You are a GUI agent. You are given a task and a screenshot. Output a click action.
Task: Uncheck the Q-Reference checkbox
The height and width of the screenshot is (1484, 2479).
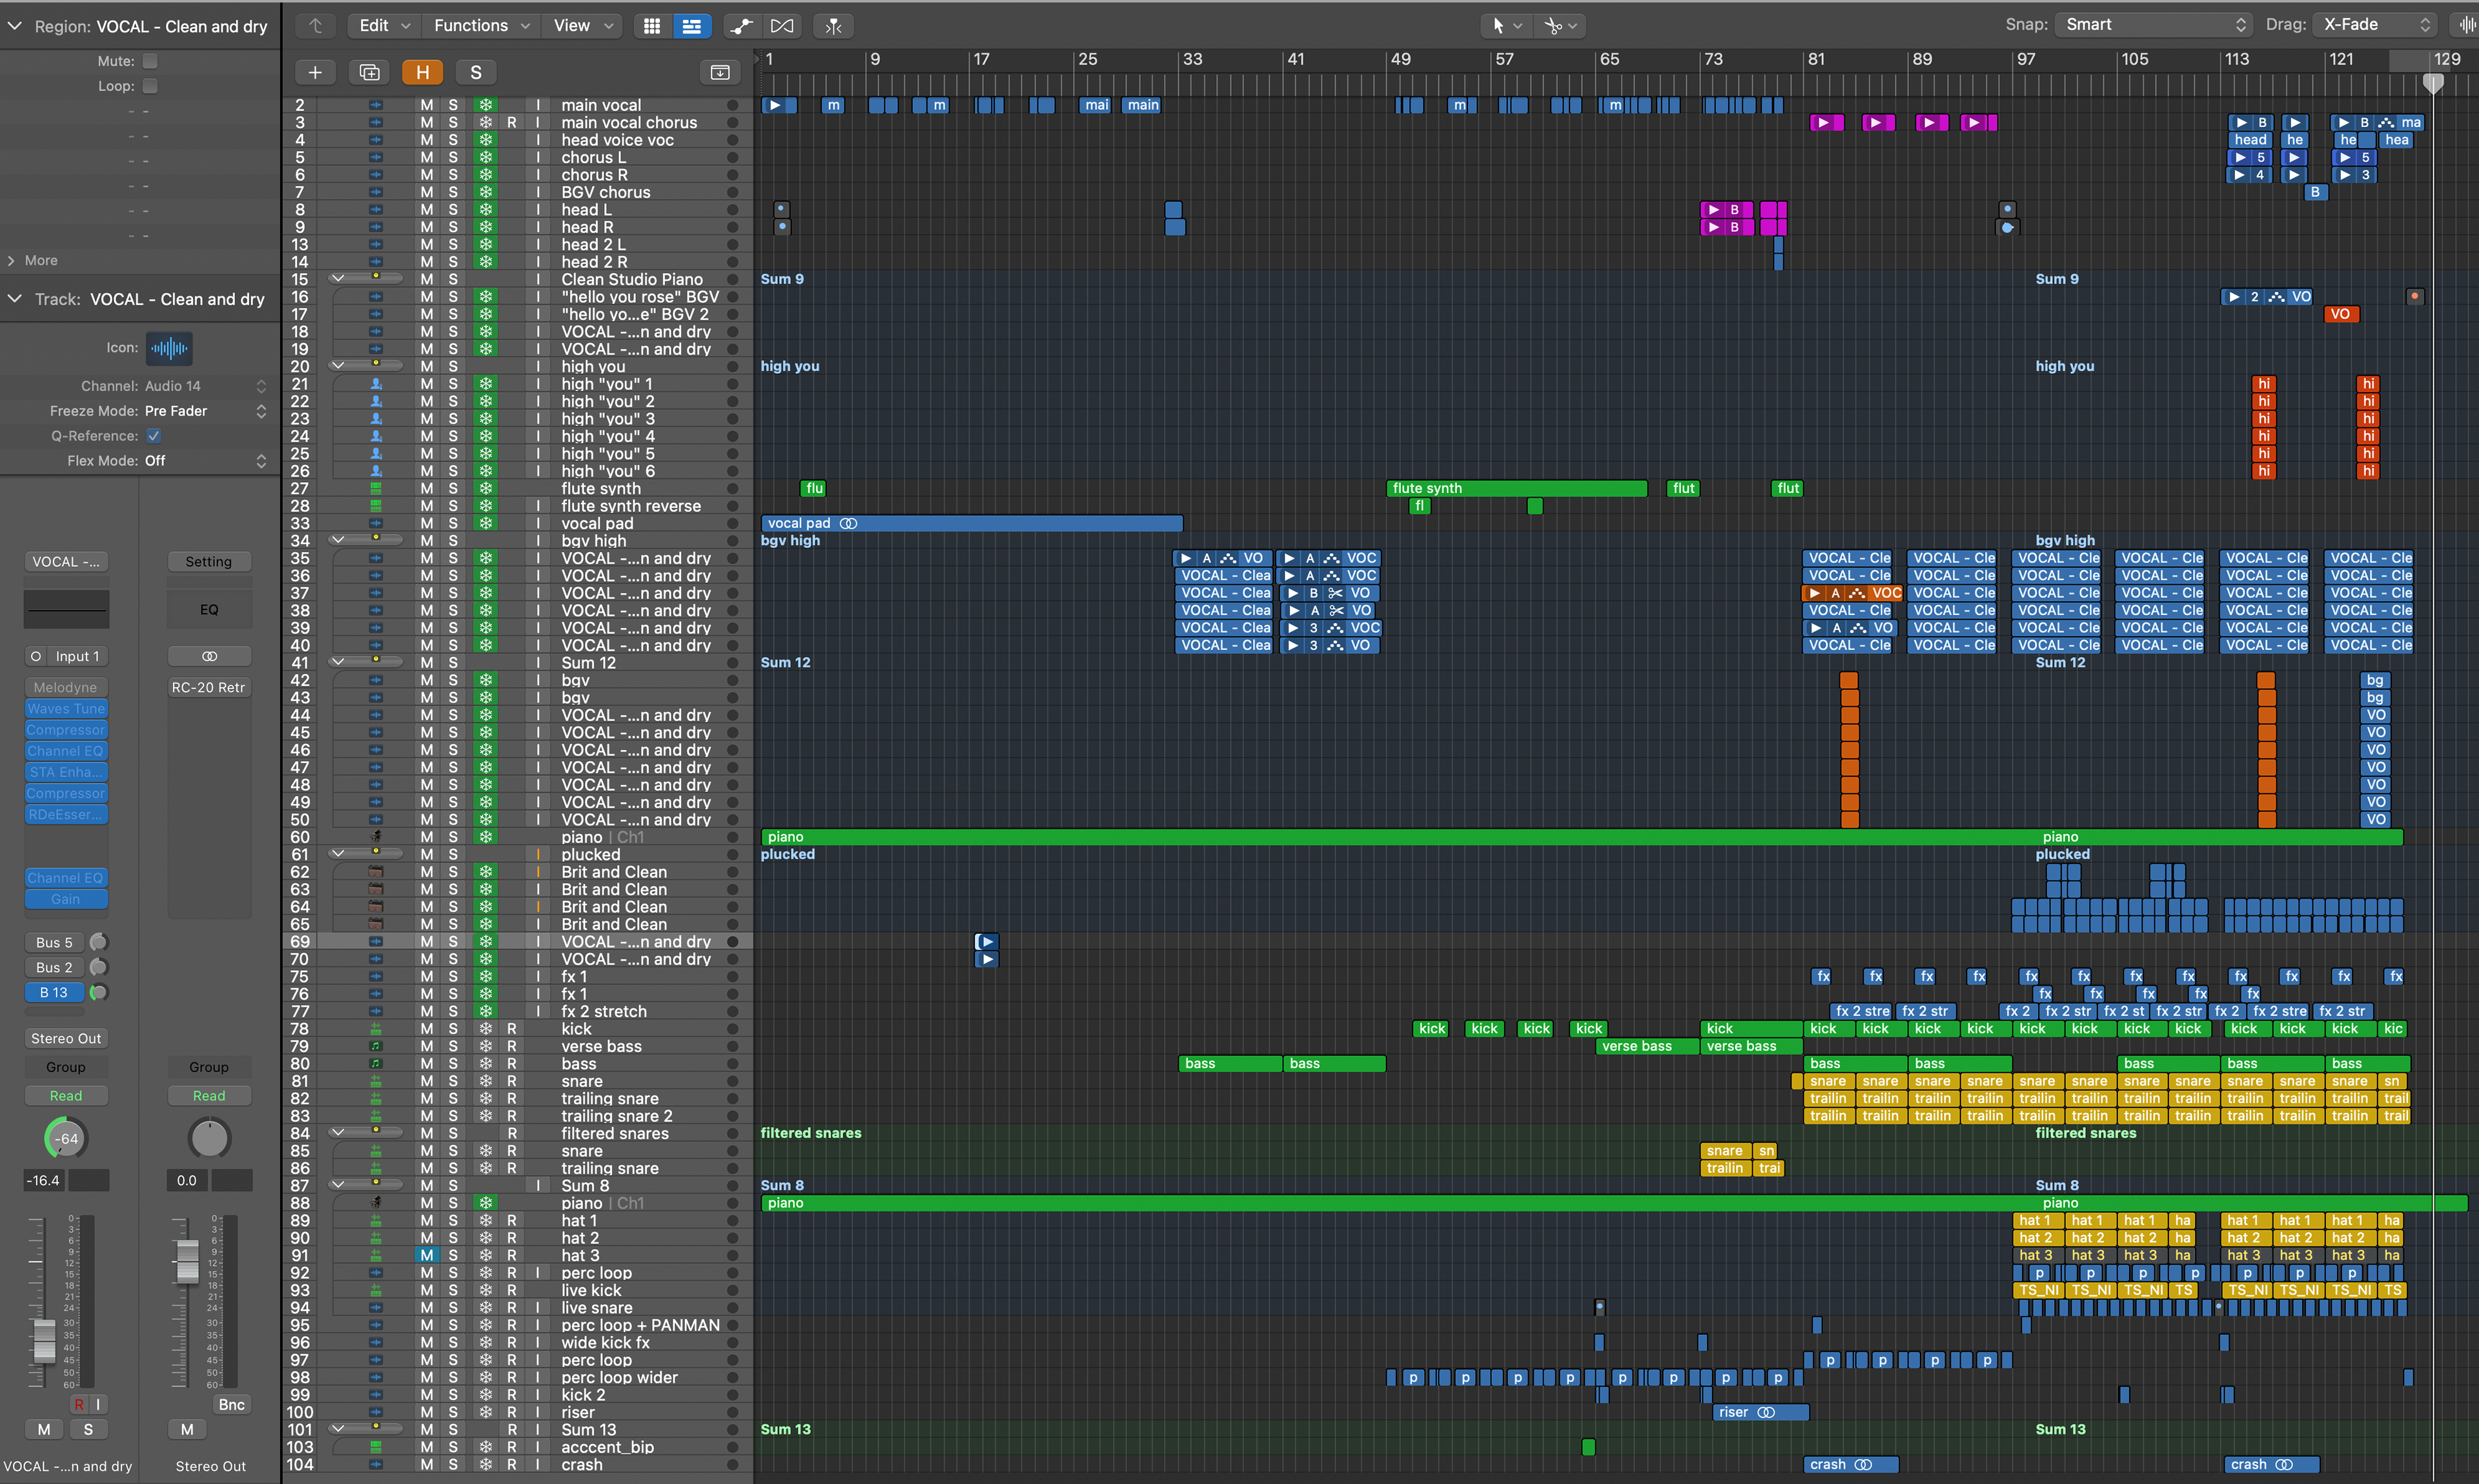[153, 436]
